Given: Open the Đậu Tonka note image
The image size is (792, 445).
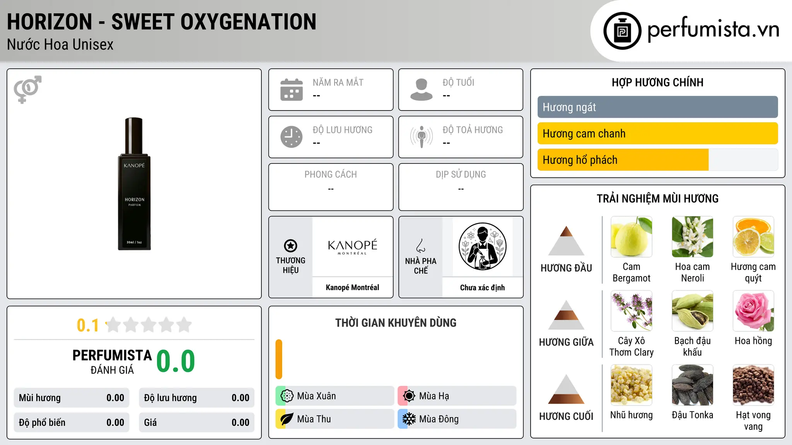Looking at the screenshot, I should point(693,385).
